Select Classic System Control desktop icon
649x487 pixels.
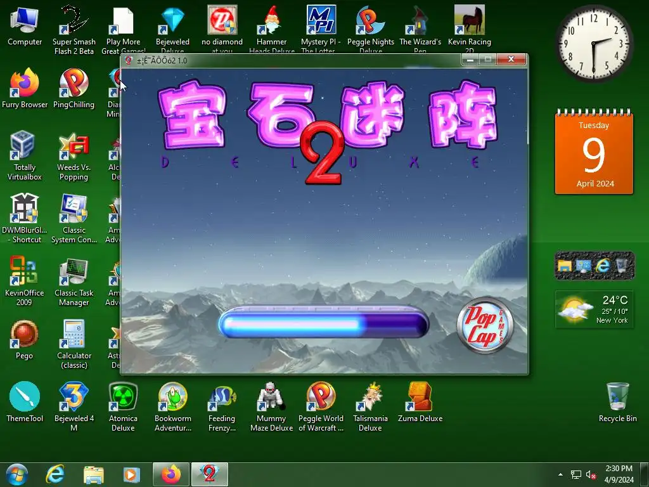(x=74, y=219)
